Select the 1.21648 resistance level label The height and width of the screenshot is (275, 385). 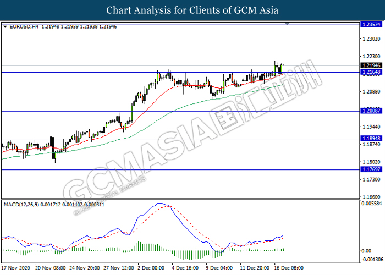pos(371,71)
